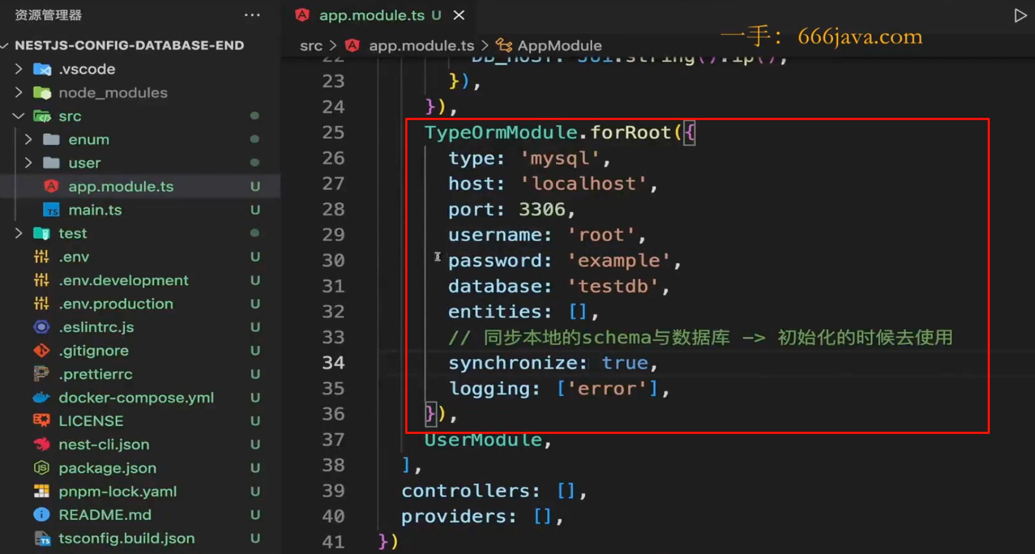This screenshot has height=554, width=1035.
Task: Click the enum folder icon
Action: coord(51,139)
